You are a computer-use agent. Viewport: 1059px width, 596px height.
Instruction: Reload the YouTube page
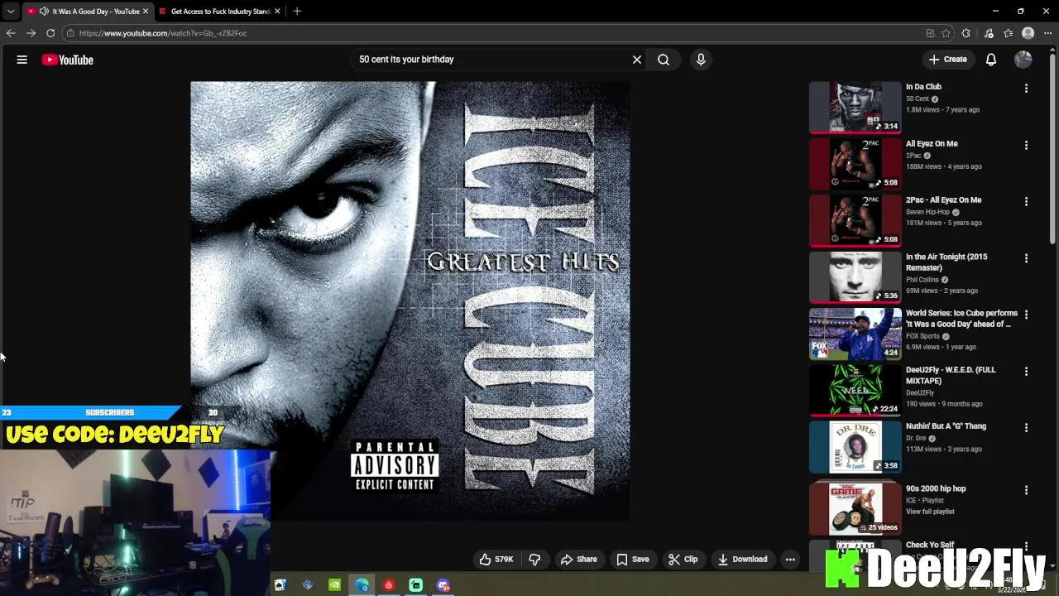click(50, 33)
